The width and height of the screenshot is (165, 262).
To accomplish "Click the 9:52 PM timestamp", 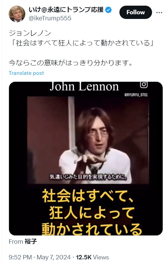I will [20, 257].
